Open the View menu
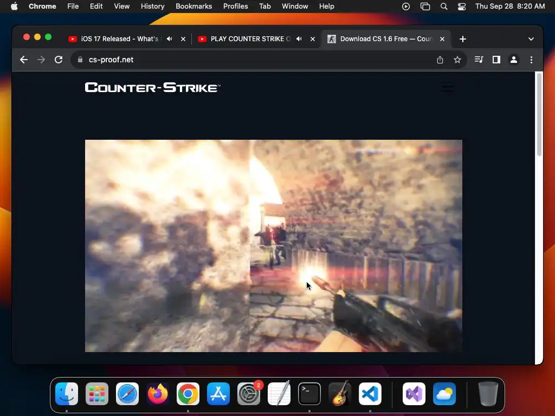 122,6
